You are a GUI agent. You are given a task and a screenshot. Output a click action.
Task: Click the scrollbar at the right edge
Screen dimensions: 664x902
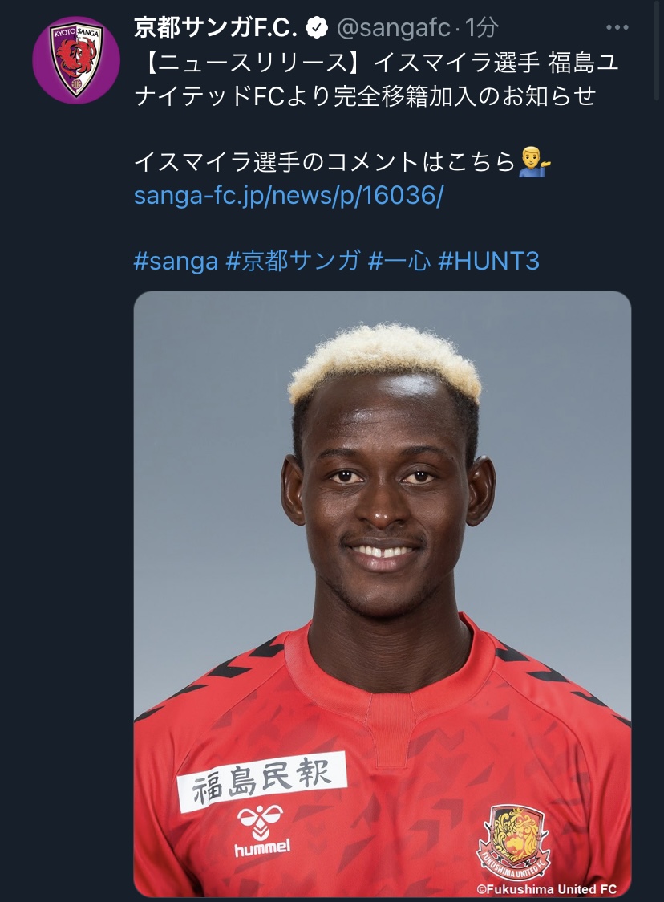659,51
